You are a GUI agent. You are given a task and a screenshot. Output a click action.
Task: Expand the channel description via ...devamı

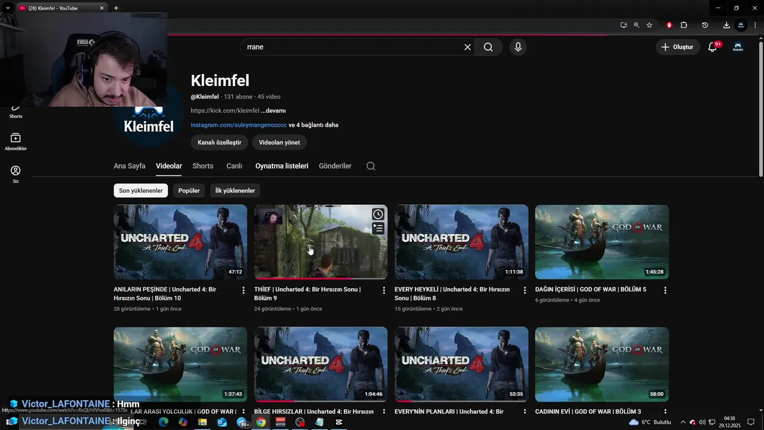point(273,110)
